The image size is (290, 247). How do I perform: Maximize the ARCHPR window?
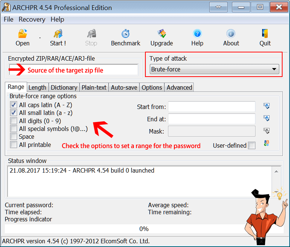click(260, 7)
